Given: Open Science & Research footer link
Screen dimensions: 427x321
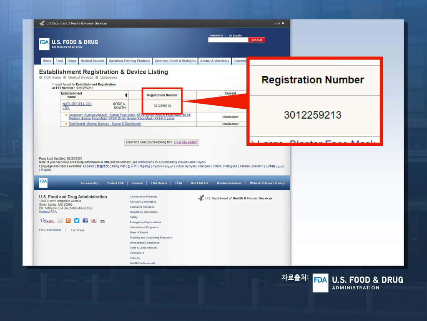Looking at the screenshot, I should pos(142,207).
